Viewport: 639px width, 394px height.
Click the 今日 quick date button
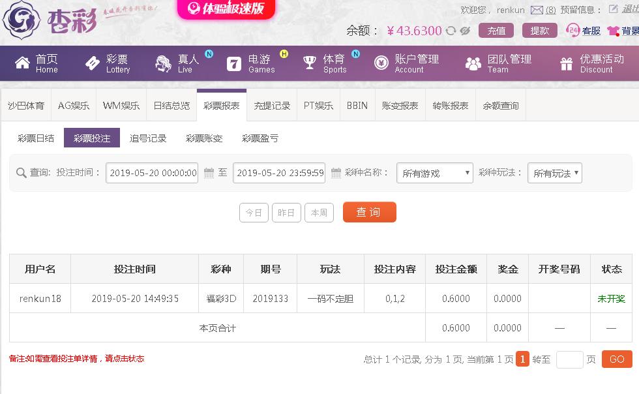[254, 213]
